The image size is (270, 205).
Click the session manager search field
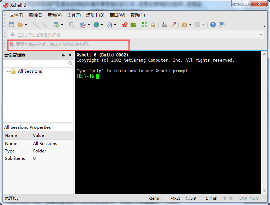(36, 64)
